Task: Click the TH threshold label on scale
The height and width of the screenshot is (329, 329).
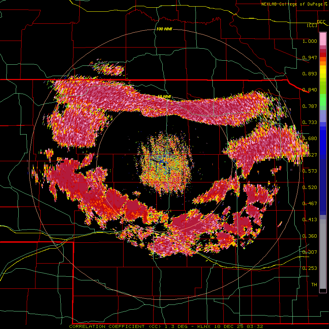Action: [x=314, y=285]
